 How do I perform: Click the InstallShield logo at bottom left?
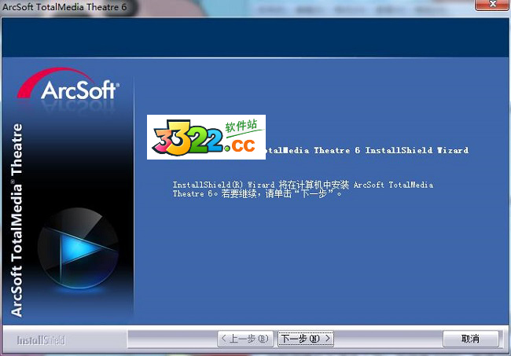pos(42,340)
